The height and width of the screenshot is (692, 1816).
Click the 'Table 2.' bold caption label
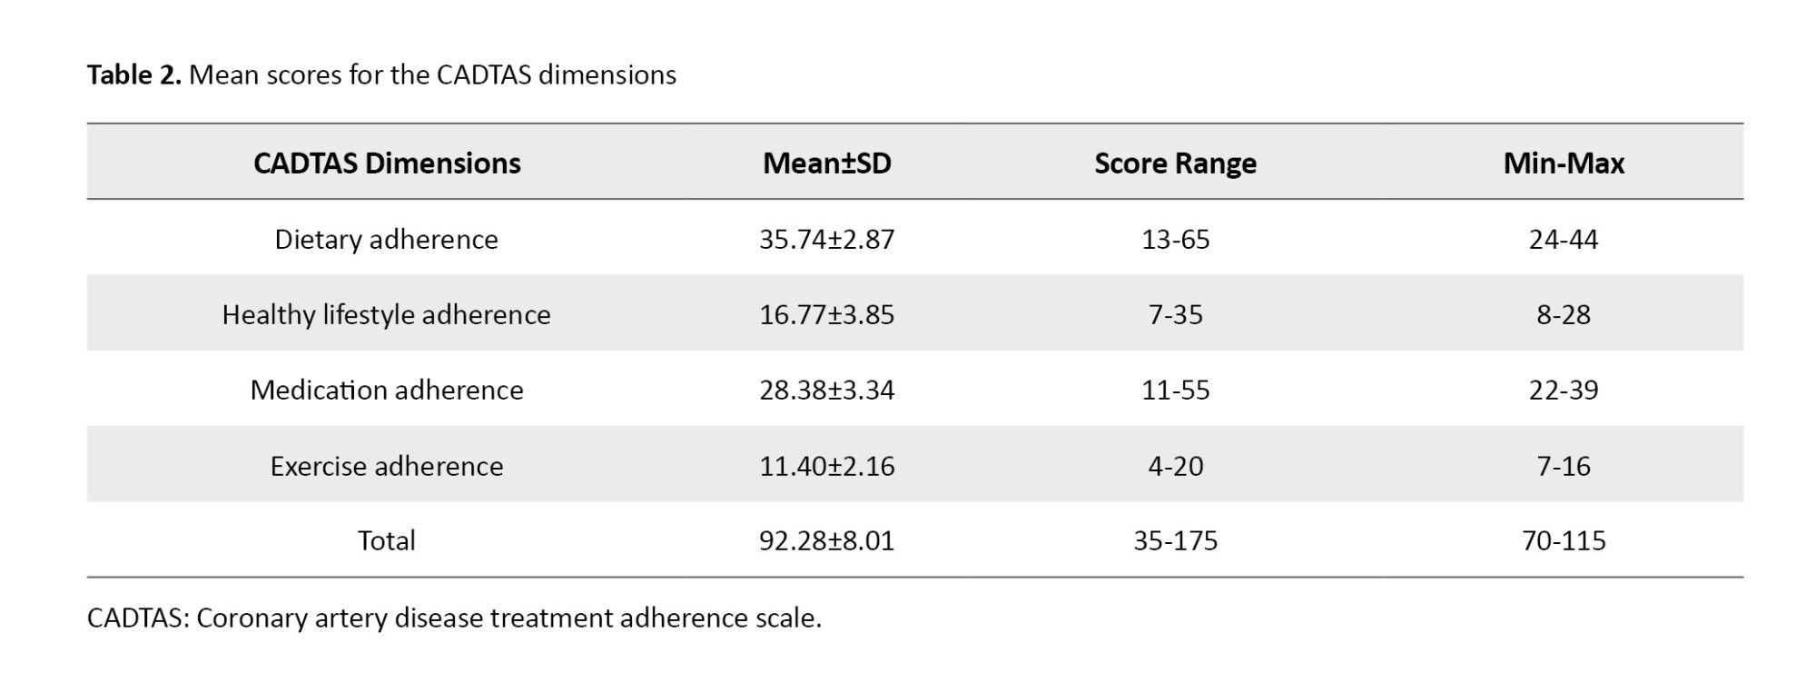[x=134, y=74]
